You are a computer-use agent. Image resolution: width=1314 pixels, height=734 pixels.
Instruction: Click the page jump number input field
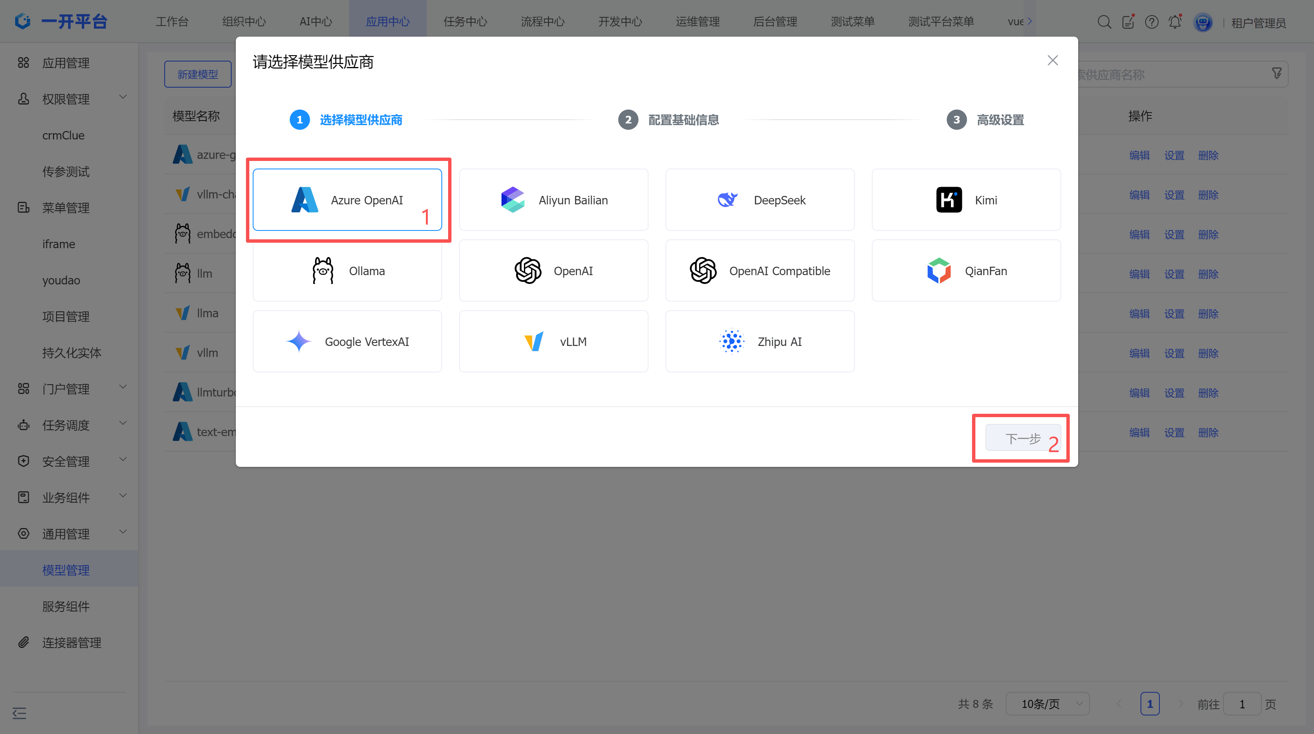tap(1242, 704)
